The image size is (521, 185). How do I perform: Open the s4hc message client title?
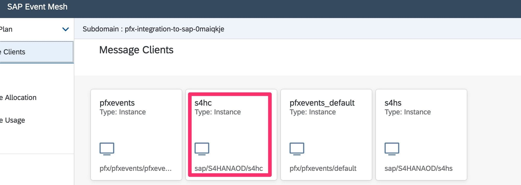click(203, 103)
